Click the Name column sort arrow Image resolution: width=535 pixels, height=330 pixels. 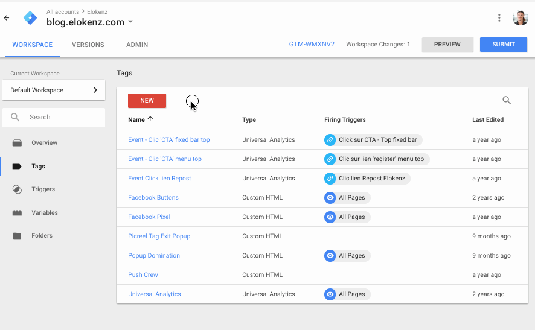[x=150, y=119]
